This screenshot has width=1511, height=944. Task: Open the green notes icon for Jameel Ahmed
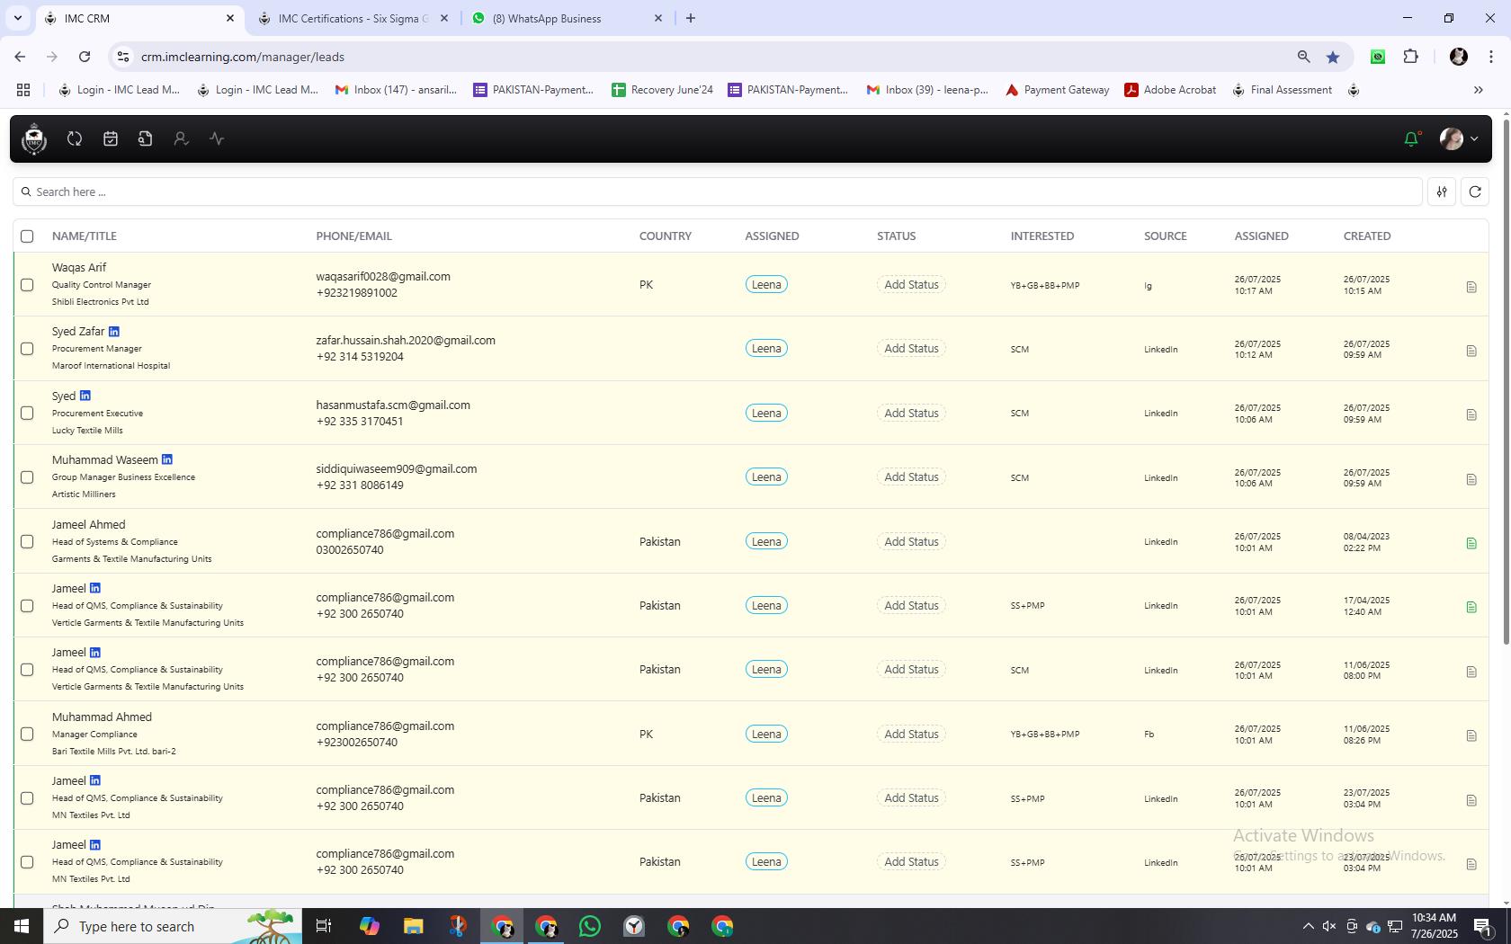[1471, 543]
